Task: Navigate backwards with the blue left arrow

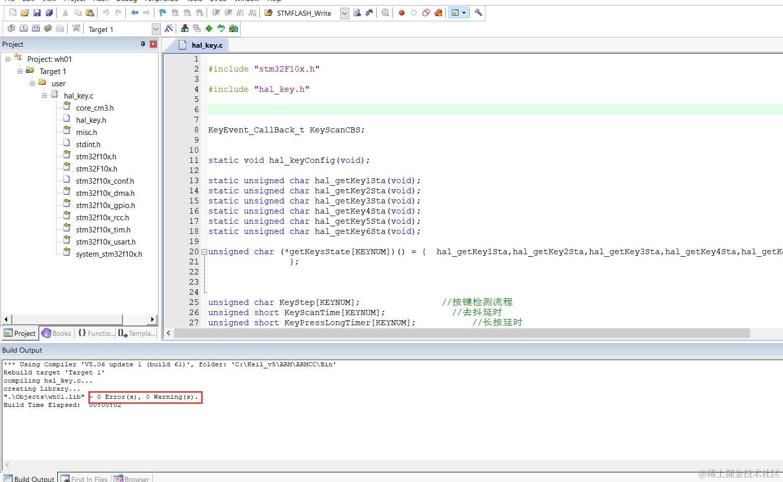Action: [135, 13]
